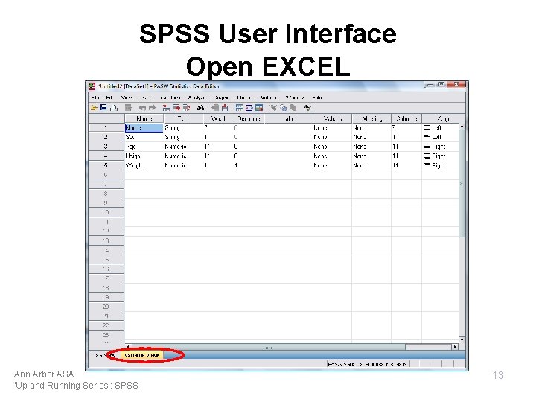Click the vertical scrollbar up arrow

point(462,127)
